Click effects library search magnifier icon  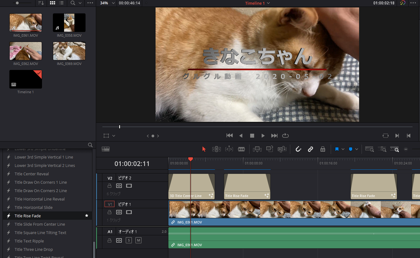[90, 145]
